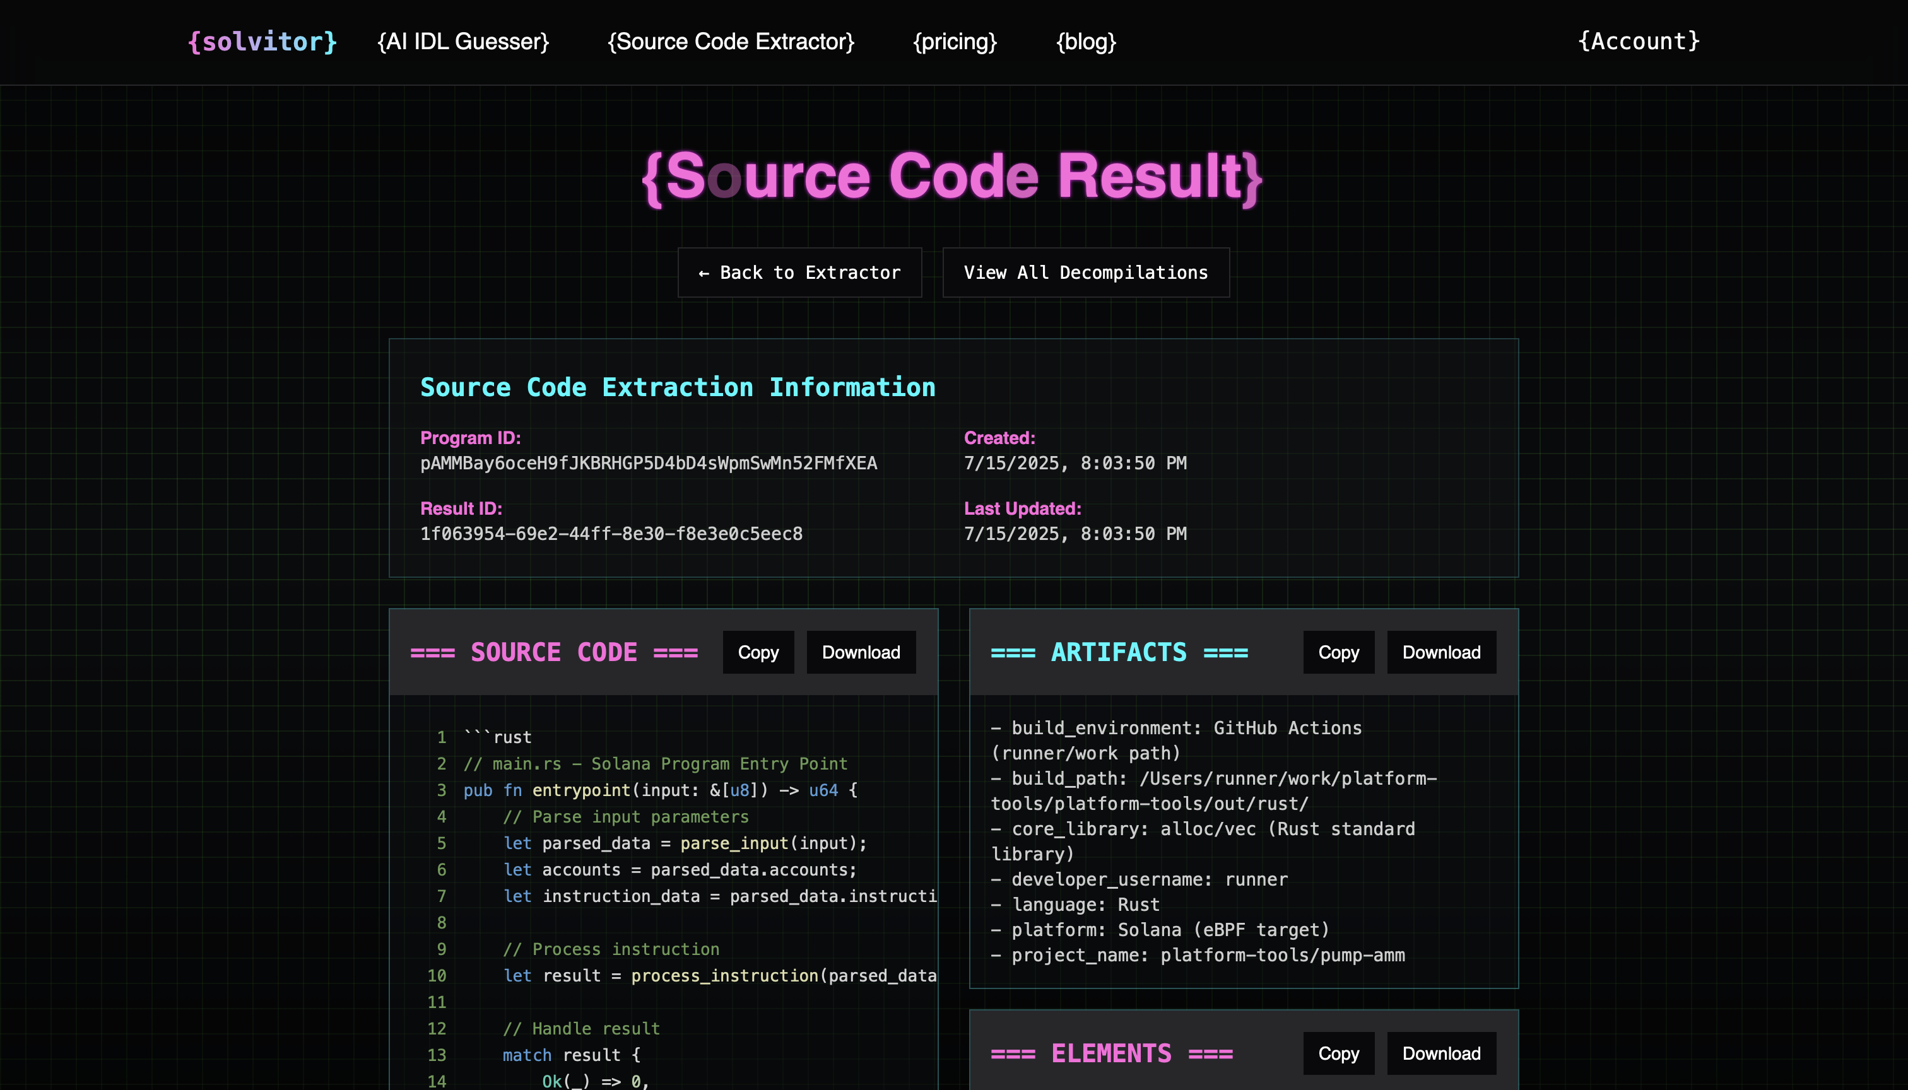Download the elements section

click(1442, 1053)
